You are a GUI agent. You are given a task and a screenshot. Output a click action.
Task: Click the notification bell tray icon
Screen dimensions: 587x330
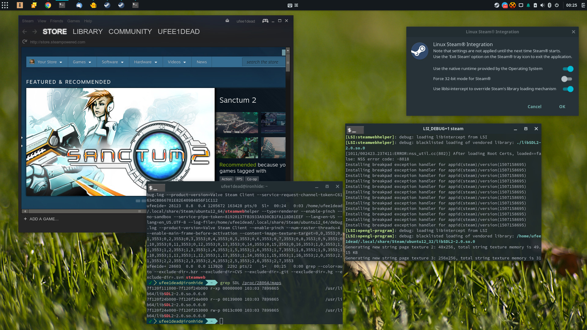pyautogui.click(x=528, y=5)
